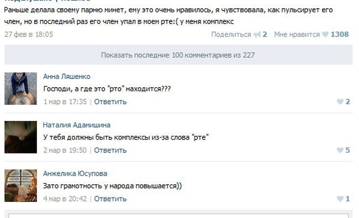The height and width of the screenshot is (218, 359).
Task: Like Анна Ляшенко's comment heart
Action: click(340, 102)
